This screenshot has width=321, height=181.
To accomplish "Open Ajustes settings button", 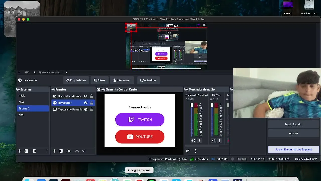I will [293, 133].
